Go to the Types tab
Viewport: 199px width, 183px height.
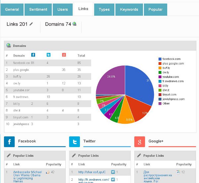[104, 10]
